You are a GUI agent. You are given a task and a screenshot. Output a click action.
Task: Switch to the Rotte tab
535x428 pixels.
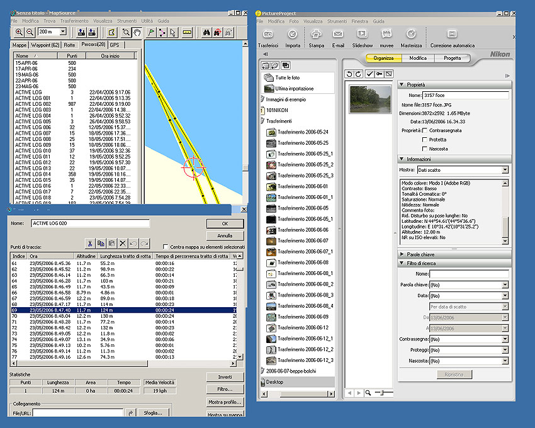[69, 45]
